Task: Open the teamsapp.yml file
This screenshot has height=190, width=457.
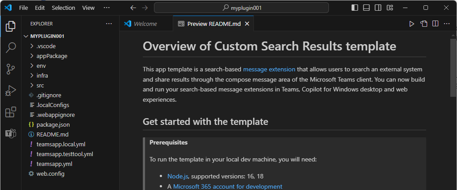Action: pyautogui.click(x=70, y=164)
